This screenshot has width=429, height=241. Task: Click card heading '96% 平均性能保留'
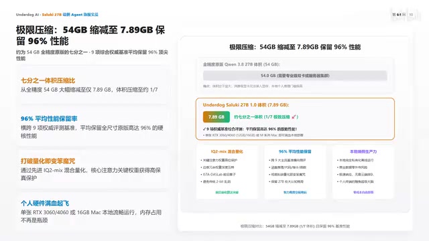pyautogui.click(x=295, y=151)
